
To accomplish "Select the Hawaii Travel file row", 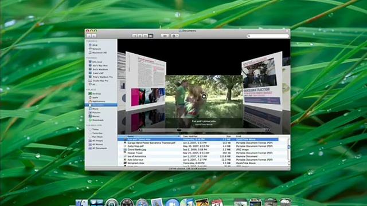I will tap(198, 153).
